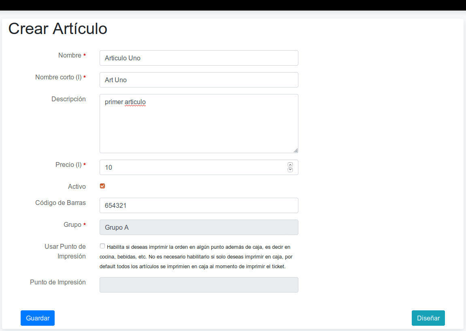Grab the Descripción textarea resize handle
This screenshot has height=331, width=466.
coord(296,150)
